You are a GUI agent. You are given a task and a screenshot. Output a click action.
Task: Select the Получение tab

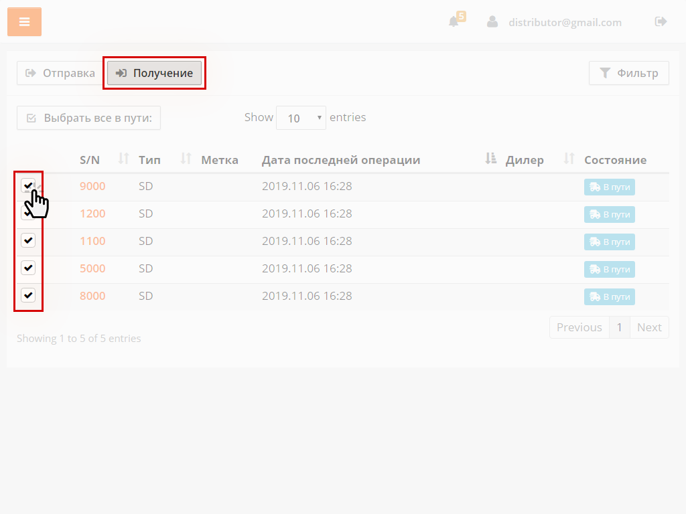point(154,73)
